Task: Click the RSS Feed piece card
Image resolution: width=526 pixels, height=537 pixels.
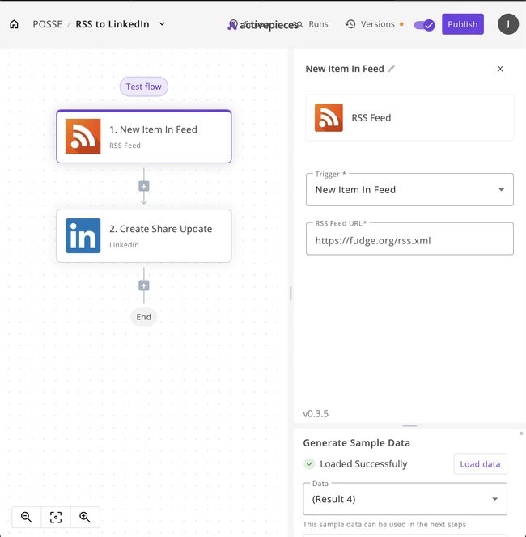Action: point(409,117)
